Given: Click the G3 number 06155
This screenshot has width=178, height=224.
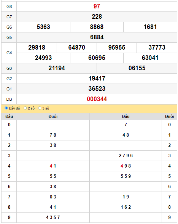Looking at the screenshot, I should pos(137,68).
